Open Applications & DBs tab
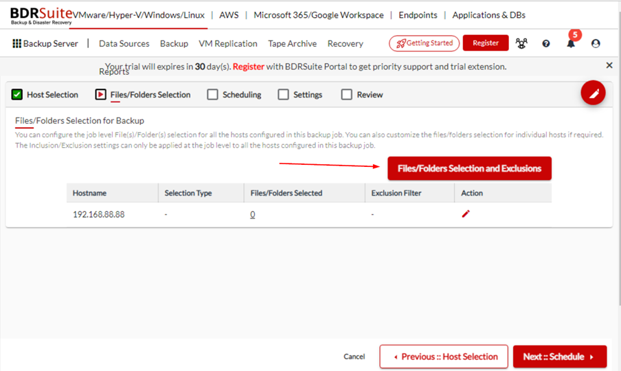 [x=488, y=15]
